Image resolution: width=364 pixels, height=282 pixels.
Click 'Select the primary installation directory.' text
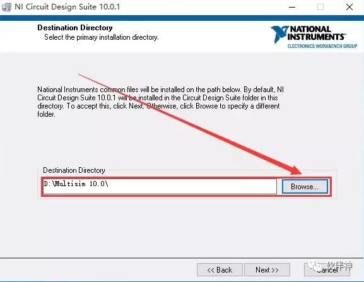point(102,37)
